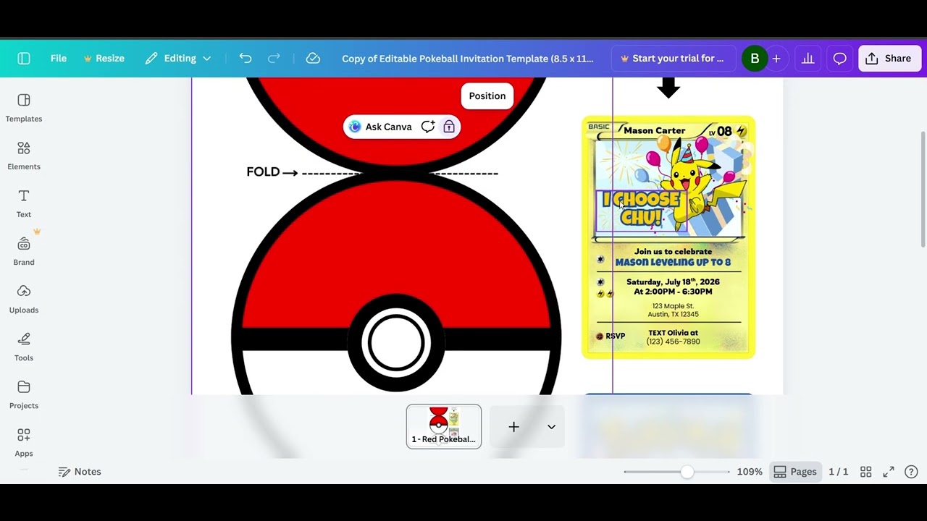Viewport: 927px width, 521px height.
Task: Start your trial button
Action: tap(672, 59)
